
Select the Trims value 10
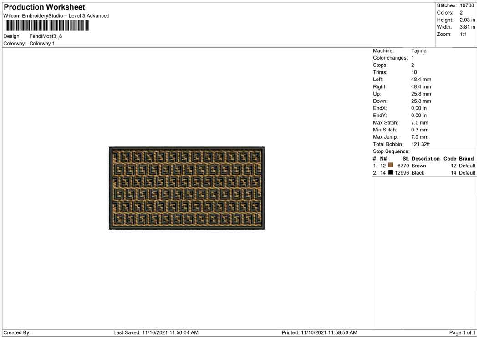414,72
